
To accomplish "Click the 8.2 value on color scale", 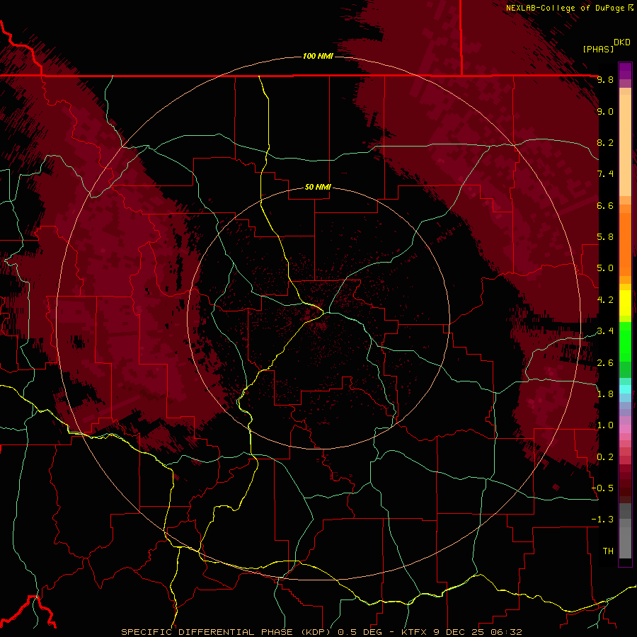I will tap(605, 142).
